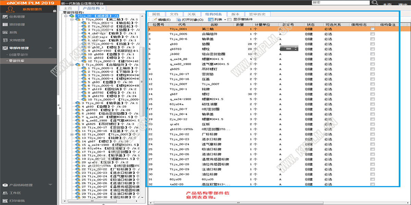Tick the 借用标志 checkbox for row gb5783
The image size is (411, 205).
click(x=372, y=49)
